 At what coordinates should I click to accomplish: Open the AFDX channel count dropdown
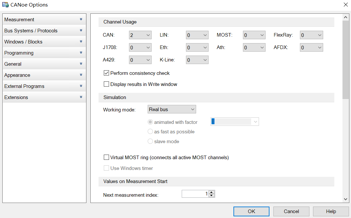[x=311, y=47]
